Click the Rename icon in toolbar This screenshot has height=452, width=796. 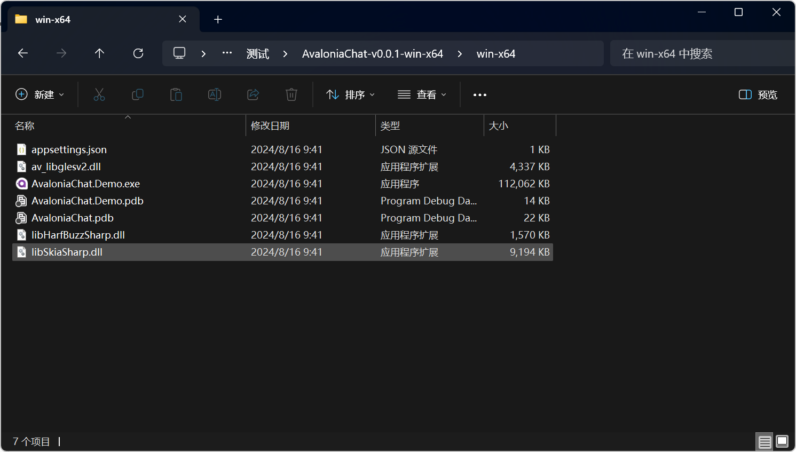pos(215,95)
